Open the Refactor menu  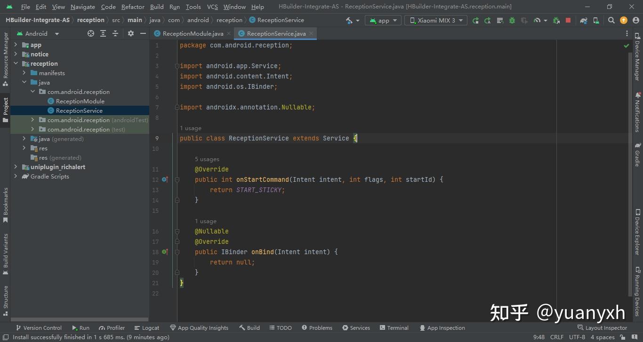(133, 7)
